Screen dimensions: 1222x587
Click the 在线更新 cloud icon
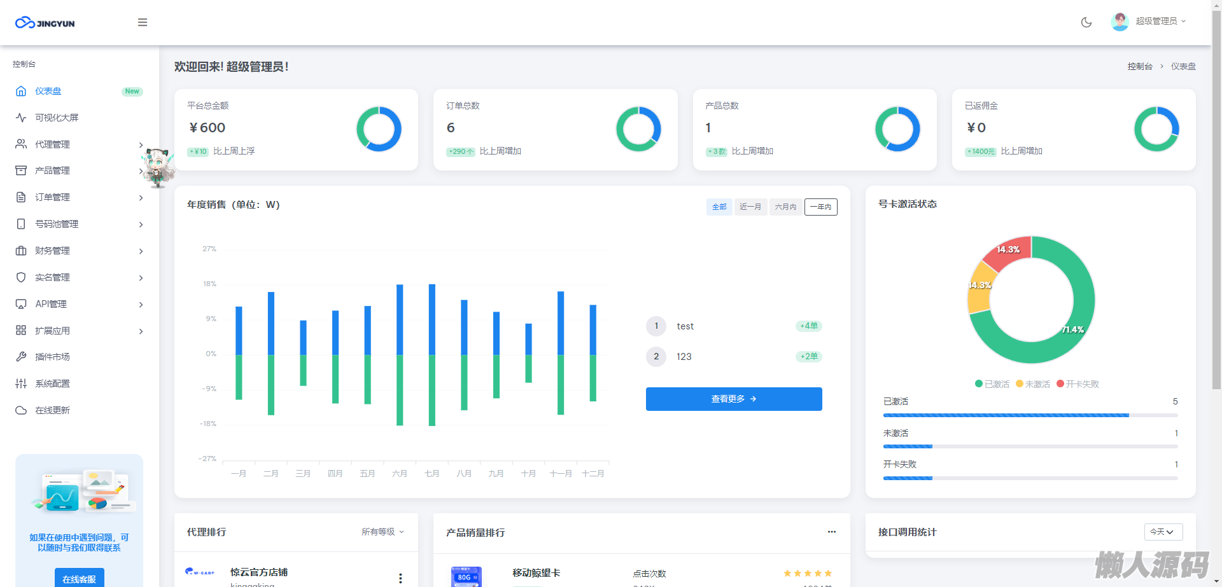pos(21,410)
